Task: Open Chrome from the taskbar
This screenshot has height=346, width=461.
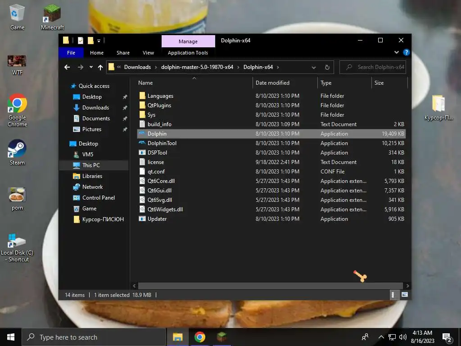Action: (199, 337)
